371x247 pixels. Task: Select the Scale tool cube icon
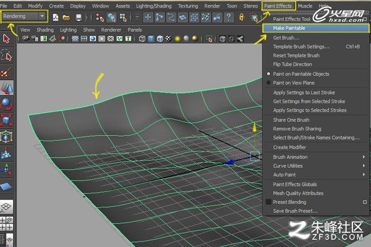(6, 120)
